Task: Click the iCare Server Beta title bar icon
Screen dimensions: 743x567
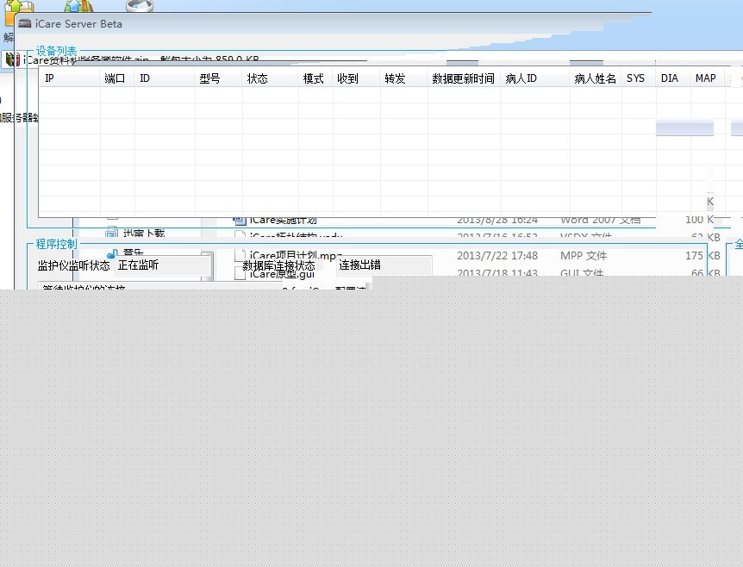Action: pyautogui.click(x=25, y=23)
